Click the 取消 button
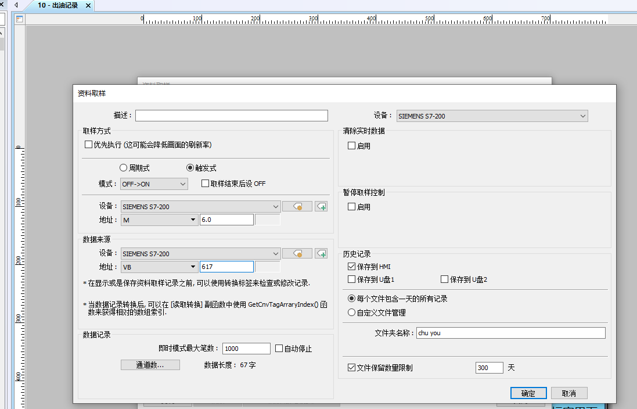637x409 pixels. coord(569,393)
